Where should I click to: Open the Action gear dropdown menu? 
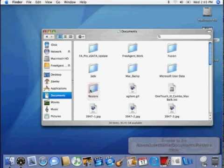point(81,37)
